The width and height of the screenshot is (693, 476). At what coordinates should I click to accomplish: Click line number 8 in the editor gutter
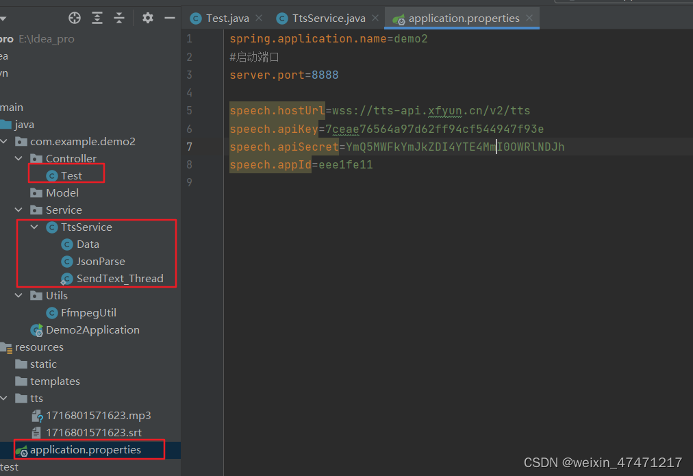[x=190, y=164]
